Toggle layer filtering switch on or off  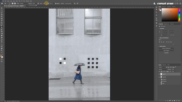click(x=176, y=67)
